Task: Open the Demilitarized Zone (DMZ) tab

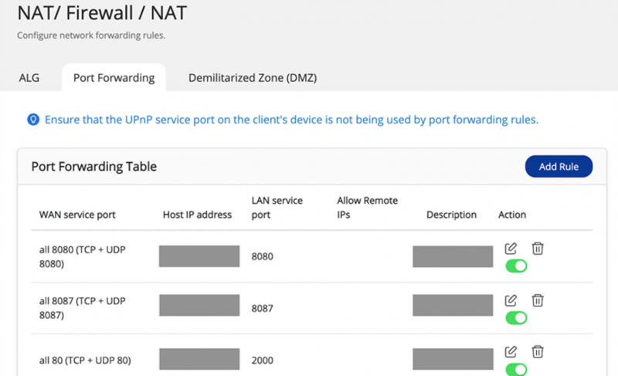Action: 253,78
